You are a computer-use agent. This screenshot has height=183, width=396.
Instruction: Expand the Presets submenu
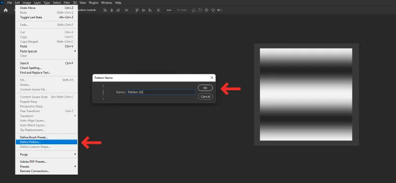[x=47, y=166]
